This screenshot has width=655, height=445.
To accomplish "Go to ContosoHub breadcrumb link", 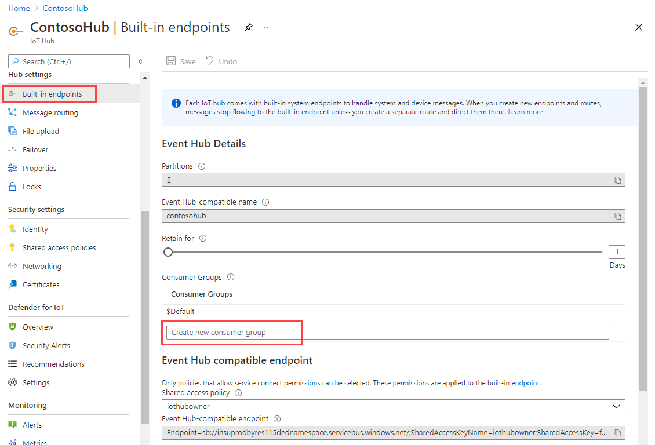I will (x=65, y=8).
